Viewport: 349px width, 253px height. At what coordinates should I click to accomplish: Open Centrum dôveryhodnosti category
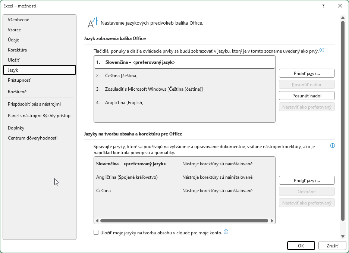coord(40,138)
